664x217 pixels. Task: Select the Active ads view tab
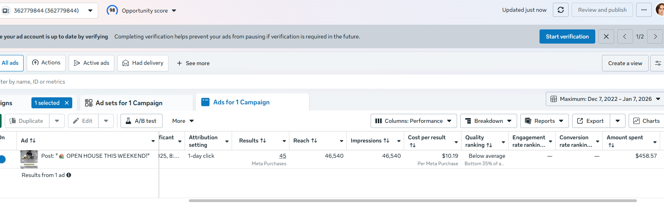coord(91,63)
